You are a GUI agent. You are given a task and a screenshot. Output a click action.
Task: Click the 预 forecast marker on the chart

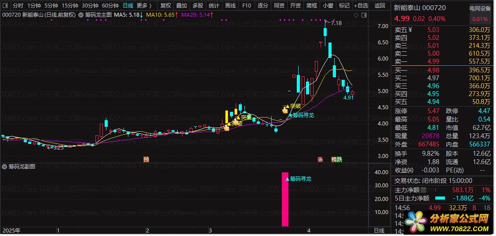[146, 159]
